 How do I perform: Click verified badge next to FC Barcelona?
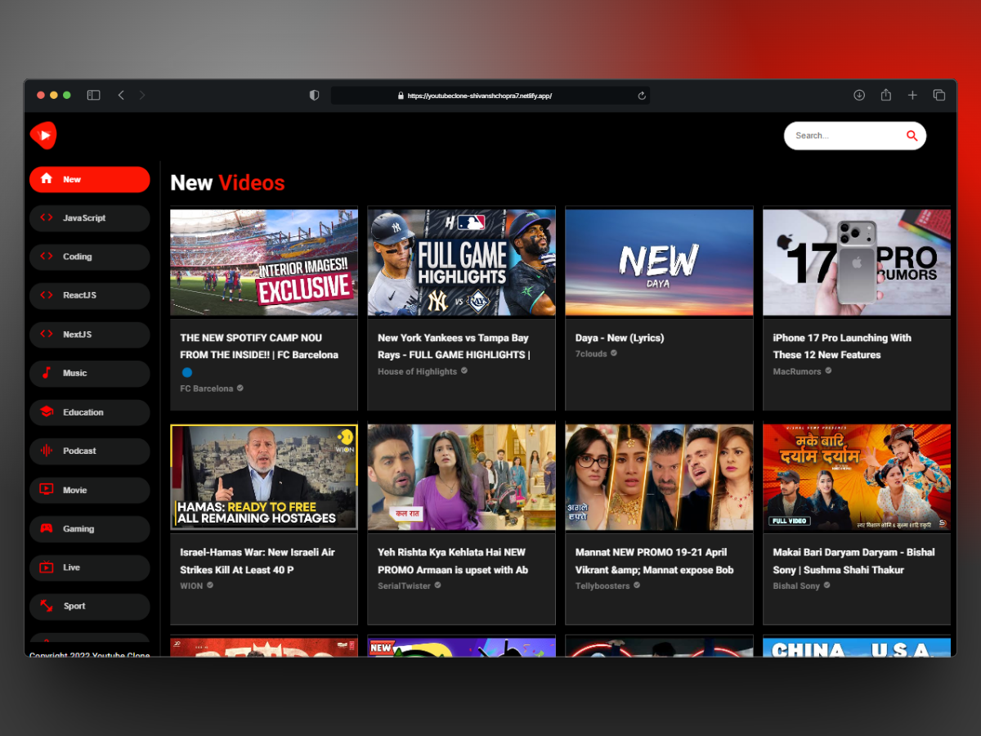(x=240, y=388)
